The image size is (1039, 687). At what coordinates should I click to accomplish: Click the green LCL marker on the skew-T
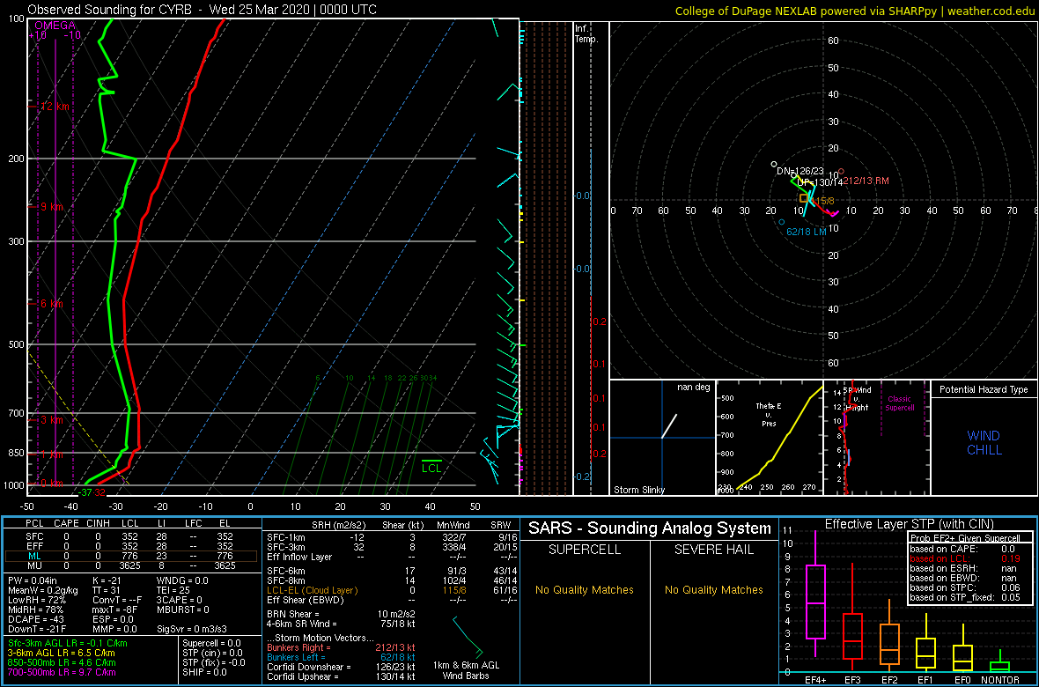(x=431, y=462)
